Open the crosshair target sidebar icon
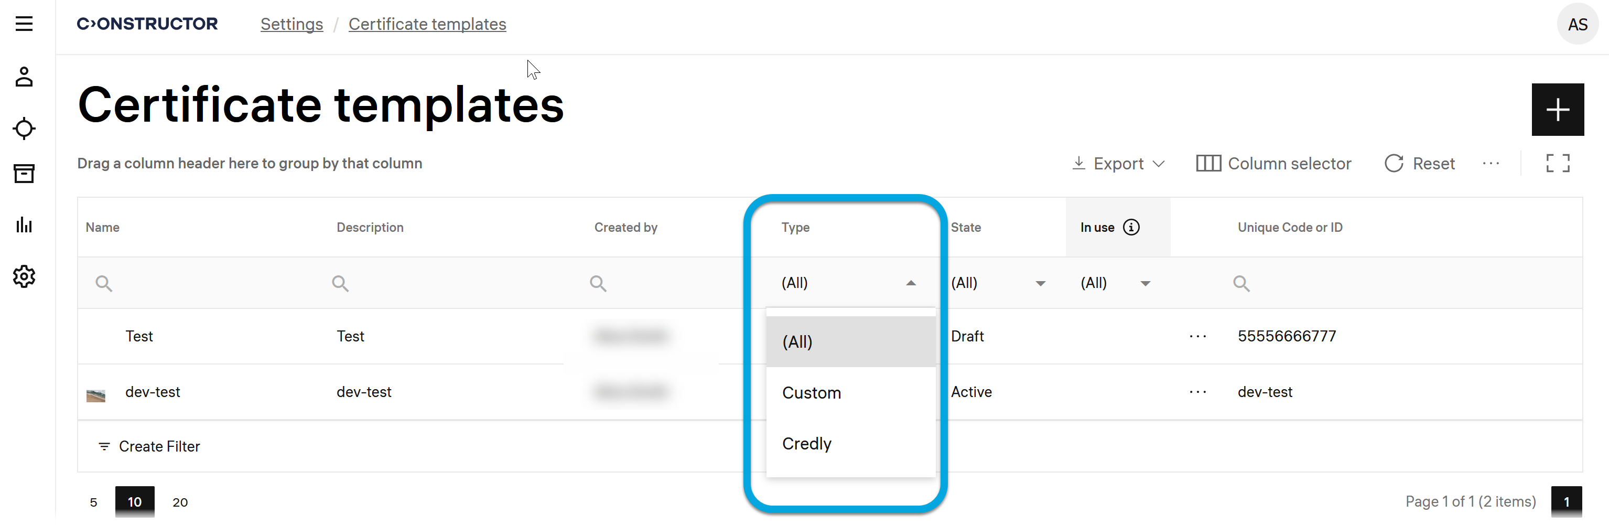This screenshot has width=1609, height=525. point(24,128)
